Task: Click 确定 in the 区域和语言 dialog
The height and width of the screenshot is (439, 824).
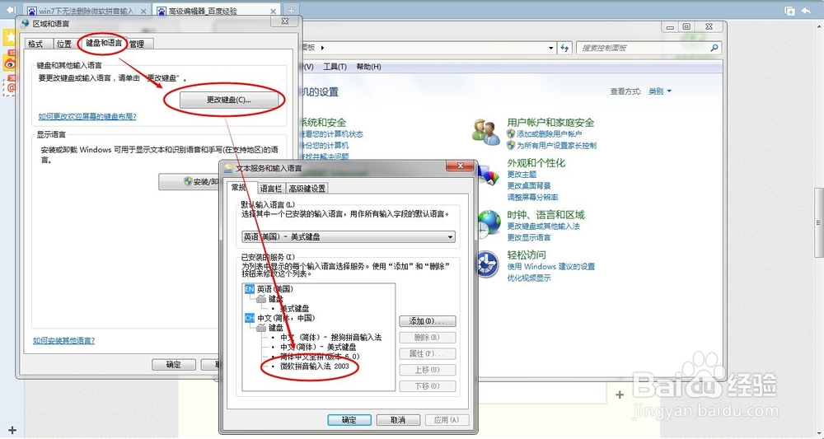Action: click(173, 364)
